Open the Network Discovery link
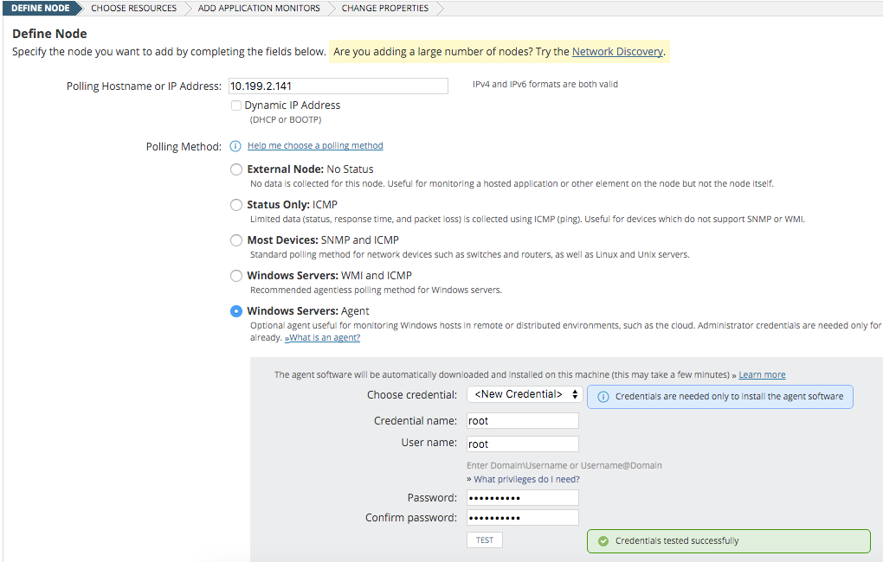Image resolution: width=883 pixels, height=562 pixels. click(x=617, y=52)
